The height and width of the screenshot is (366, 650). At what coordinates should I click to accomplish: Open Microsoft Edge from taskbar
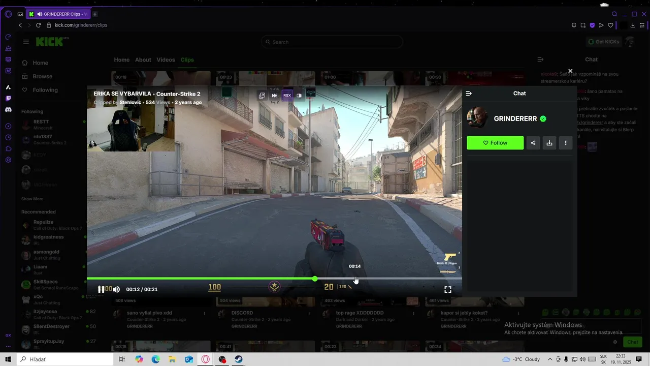click(x=155, y=359)
